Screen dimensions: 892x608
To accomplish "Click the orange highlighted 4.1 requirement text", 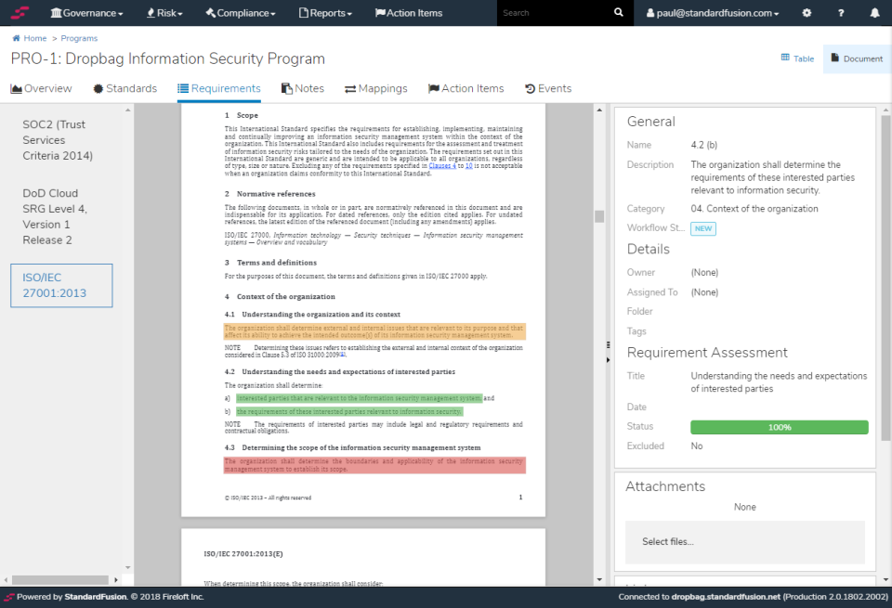I will (x=374, y=331).
